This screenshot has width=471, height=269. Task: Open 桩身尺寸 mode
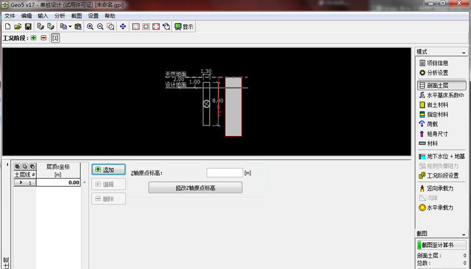434,134
